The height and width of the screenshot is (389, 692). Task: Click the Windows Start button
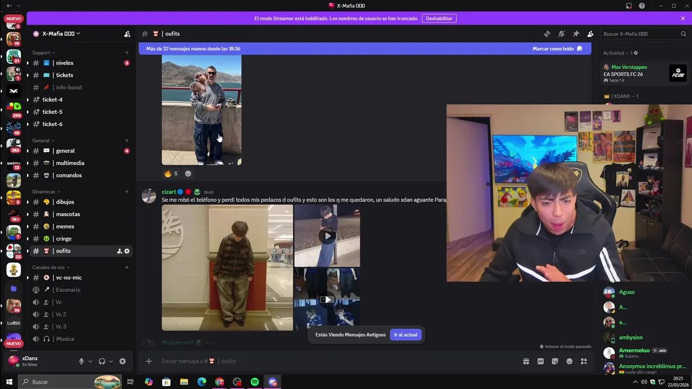tap(9, 382)
